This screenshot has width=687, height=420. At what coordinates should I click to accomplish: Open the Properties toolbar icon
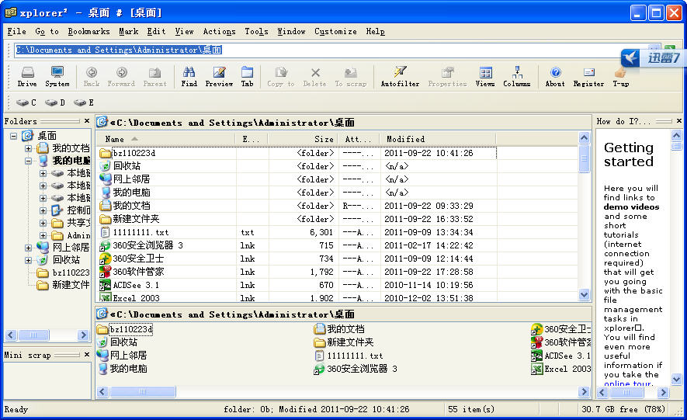tap(447, 77)
